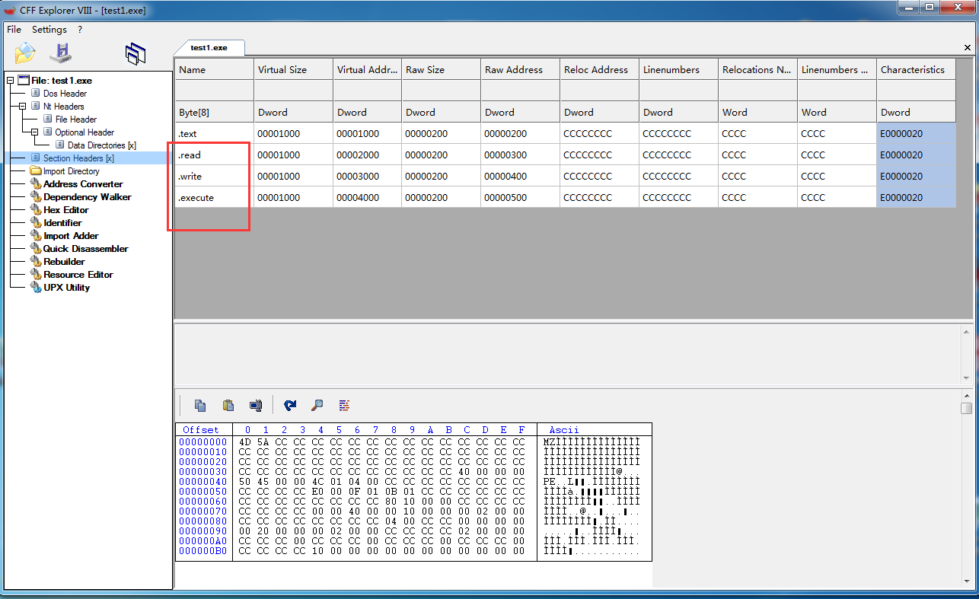This screenshot has width=979, height=599.
Task: Click the window icon beside File: test1.exe
Action: [x=24, y=81]
